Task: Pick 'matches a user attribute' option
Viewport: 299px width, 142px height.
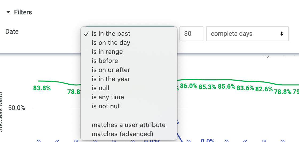Action: click(x=129, y=125)
